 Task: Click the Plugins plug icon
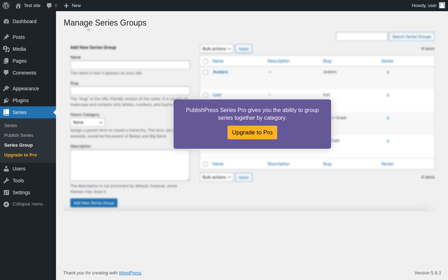6,100
